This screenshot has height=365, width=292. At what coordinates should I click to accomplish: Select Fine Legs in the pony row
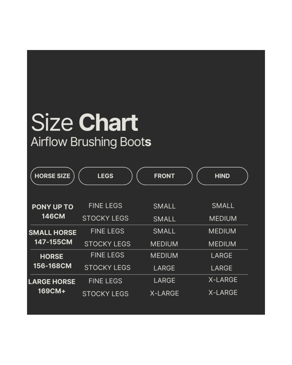pyautogui.click(x=105, y=206)
